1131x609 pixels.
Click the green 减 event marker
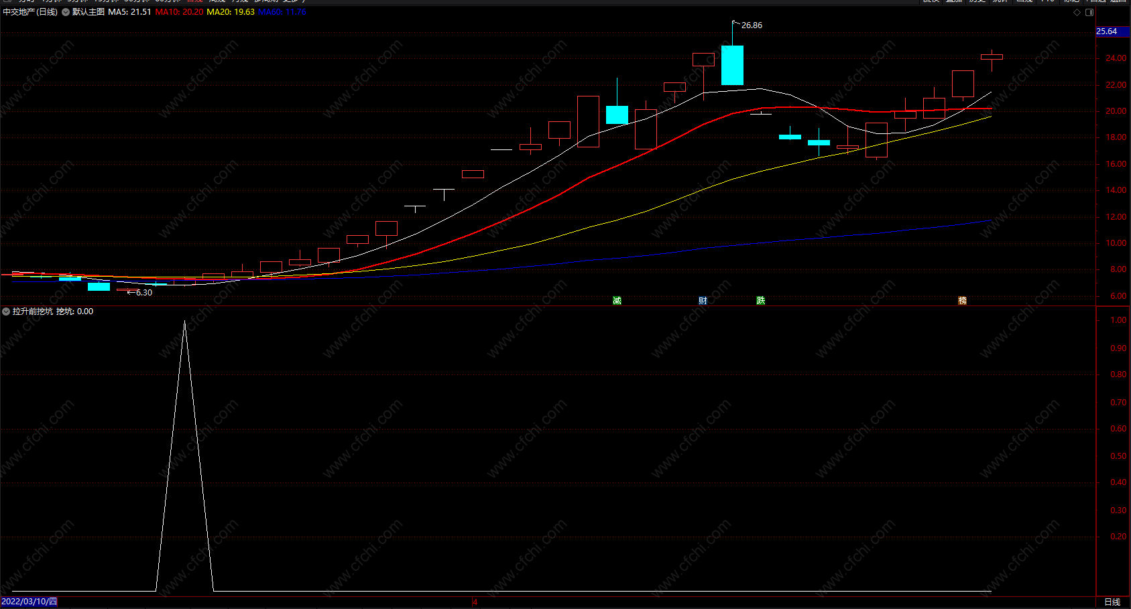617,301
